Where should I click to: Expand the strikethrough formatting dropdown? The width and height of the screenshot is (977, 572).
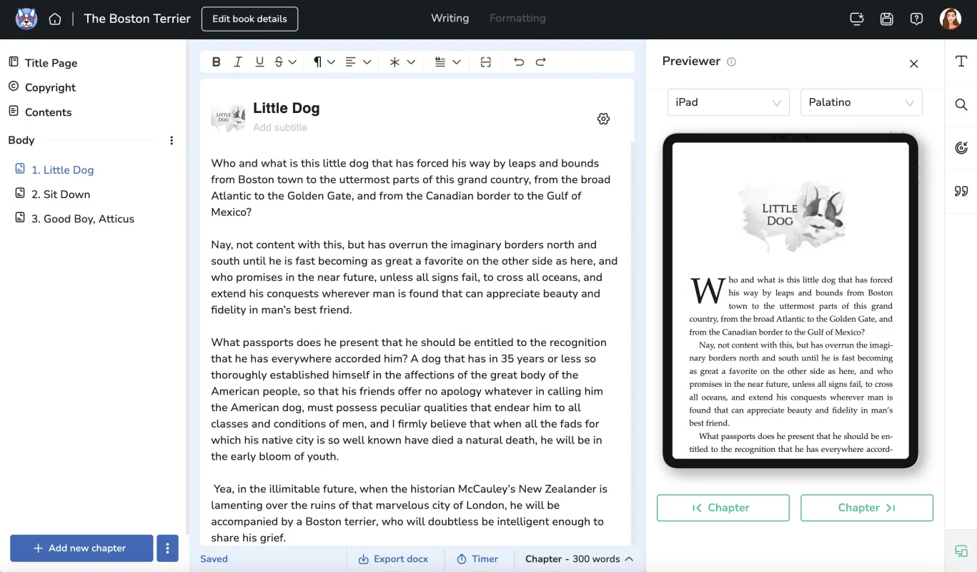coord(292,61)
